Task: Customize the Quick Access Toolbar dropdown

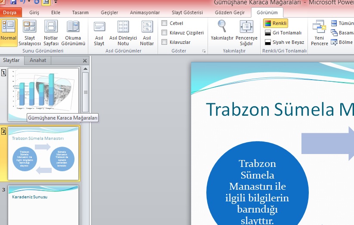Action: [55, 2]
